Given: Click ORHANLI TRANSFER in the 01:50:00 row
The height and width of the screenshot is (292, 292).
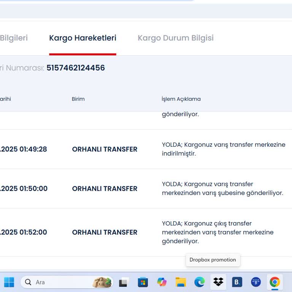Looking at the screenshot, I should coord(105,189).
